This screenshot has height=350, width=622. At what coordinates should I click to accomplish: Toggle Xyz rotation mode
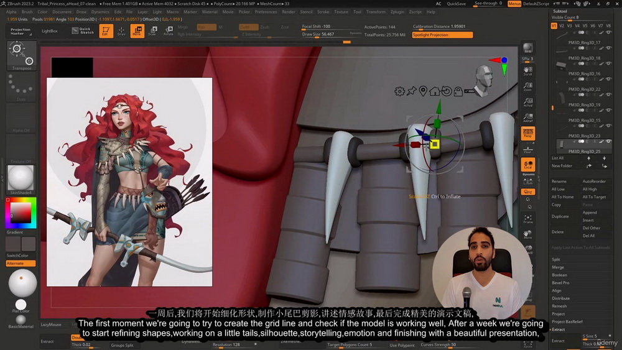coord(528,192)
